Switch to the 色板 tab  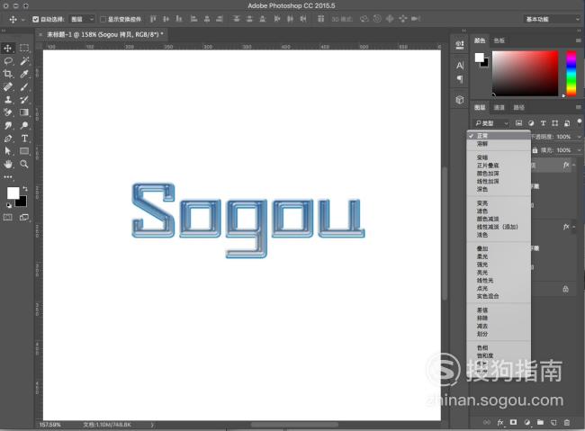(499, 40)
